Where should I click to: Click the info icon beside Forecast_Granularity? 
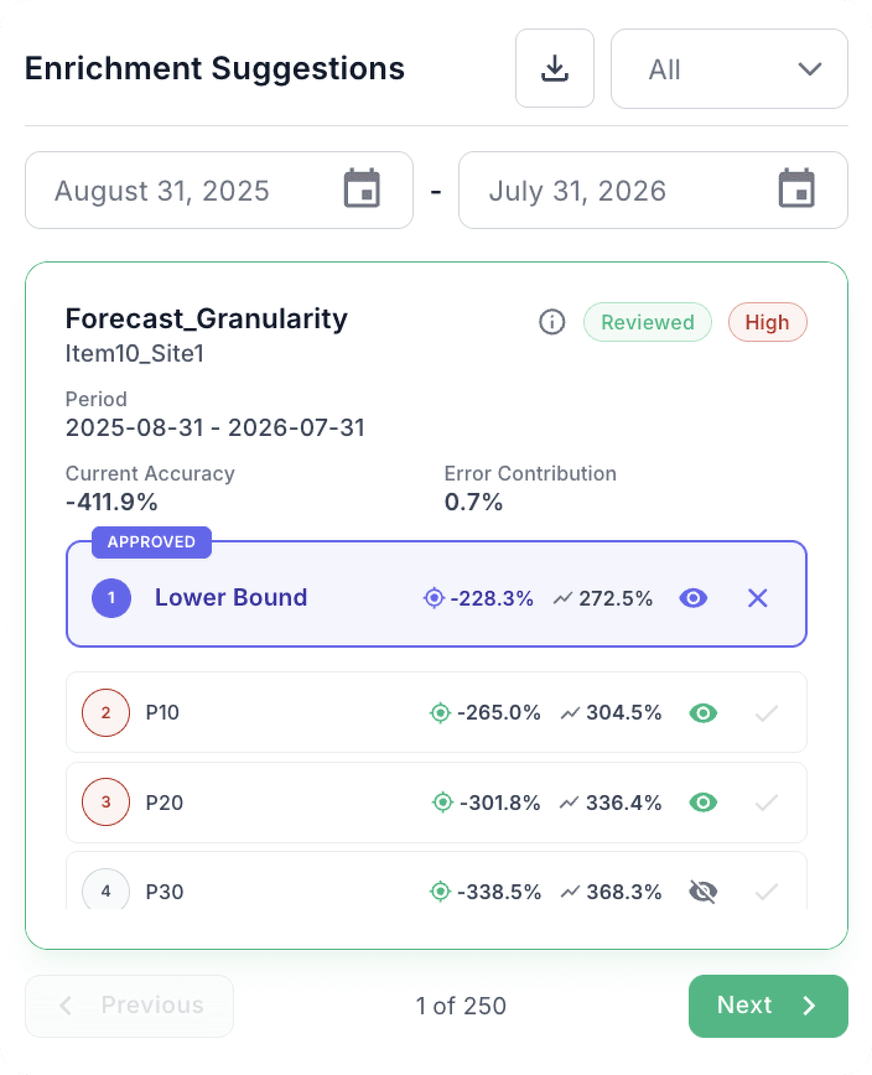tap(552, 322)
